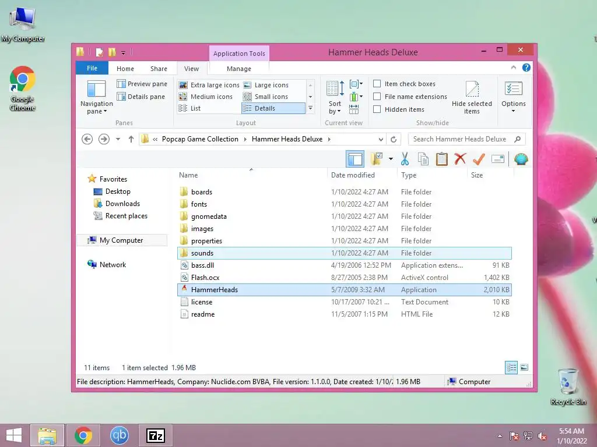The width and height of the screenshot is (597, 447).
Task: Open the recent locations dropdown arrow
Action: tap(118, 139)
